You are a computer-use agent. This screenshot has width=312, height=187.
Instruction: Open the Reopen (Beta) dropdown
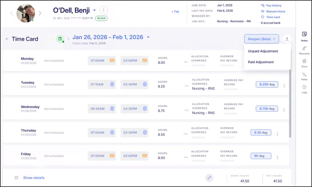point(261,39)
